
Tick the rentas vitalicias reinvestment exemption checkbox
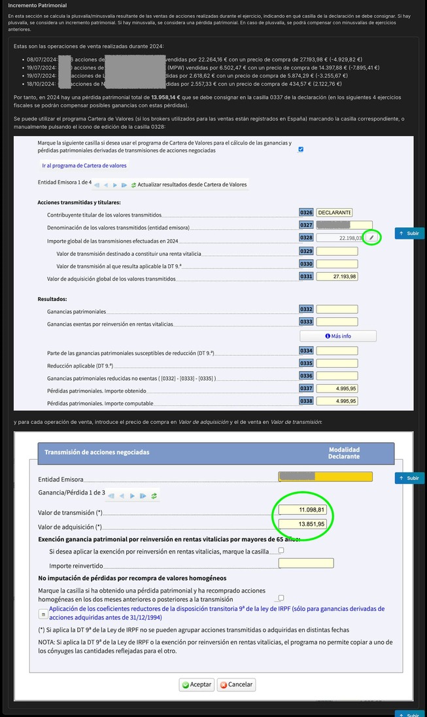click(x=281, y=550)
